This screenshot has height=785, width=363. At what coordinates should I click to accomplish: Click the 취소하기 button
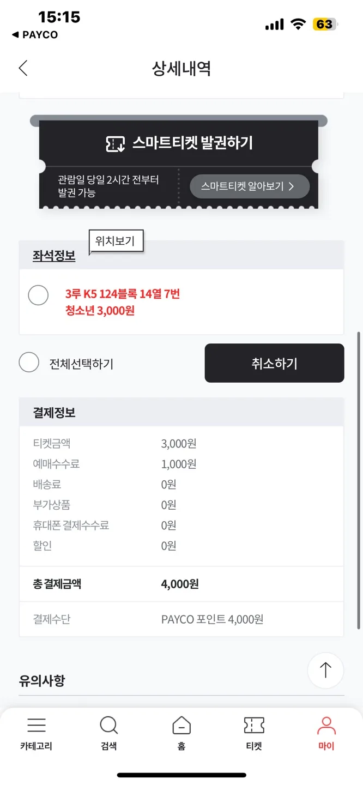click(x=274, y=363)
